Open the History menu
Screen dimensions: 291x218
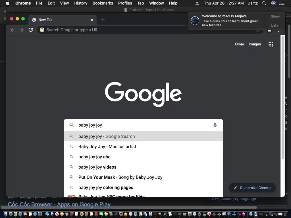coord(81,3)
